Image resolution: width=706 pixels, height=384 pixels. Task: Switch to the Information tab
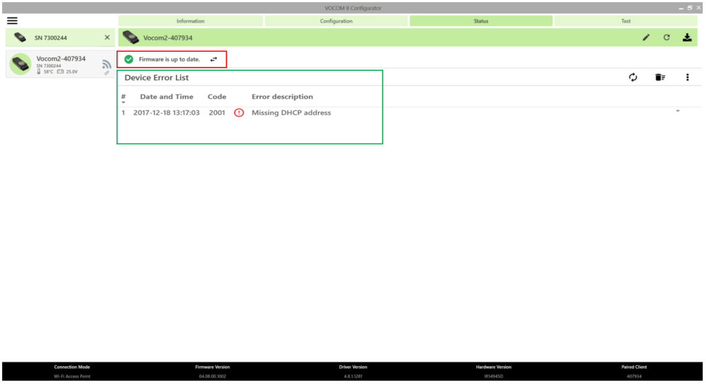click(x=190, y=21)
